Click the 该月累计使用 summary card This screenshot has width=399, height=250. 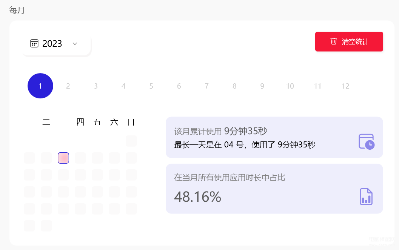[x=274, y=138]
